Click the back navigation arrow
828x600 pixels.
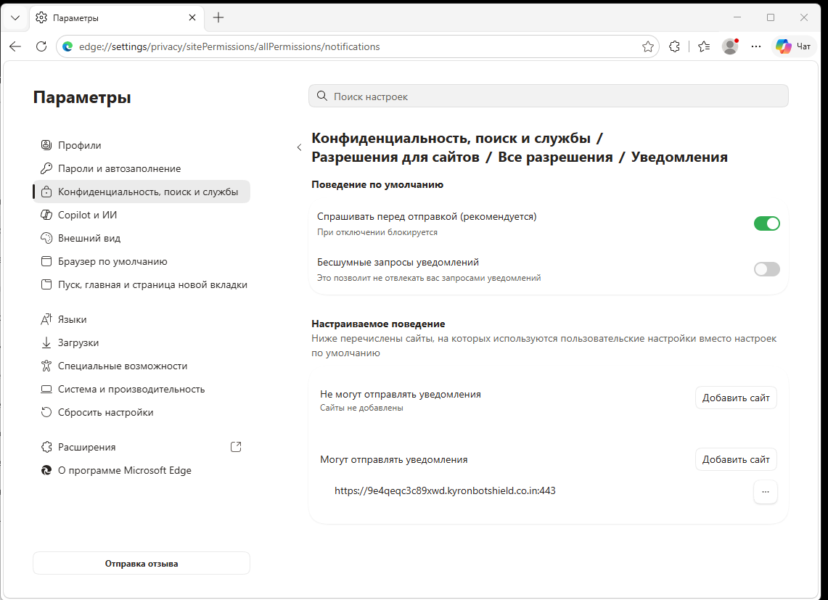[15, 46]
